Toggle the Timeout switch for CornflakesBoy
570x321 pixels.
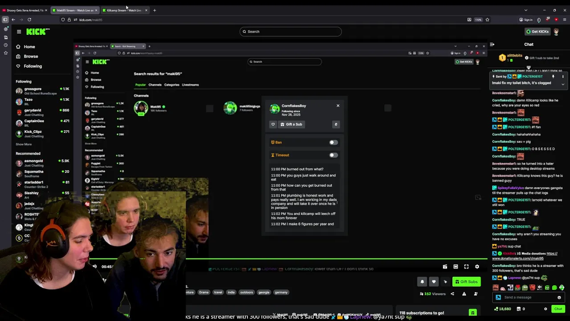(x=333, y=155)
